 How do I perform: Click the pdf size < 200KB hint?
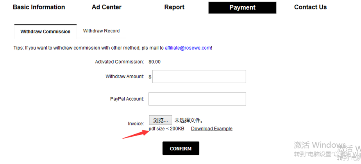click(166, 129)
